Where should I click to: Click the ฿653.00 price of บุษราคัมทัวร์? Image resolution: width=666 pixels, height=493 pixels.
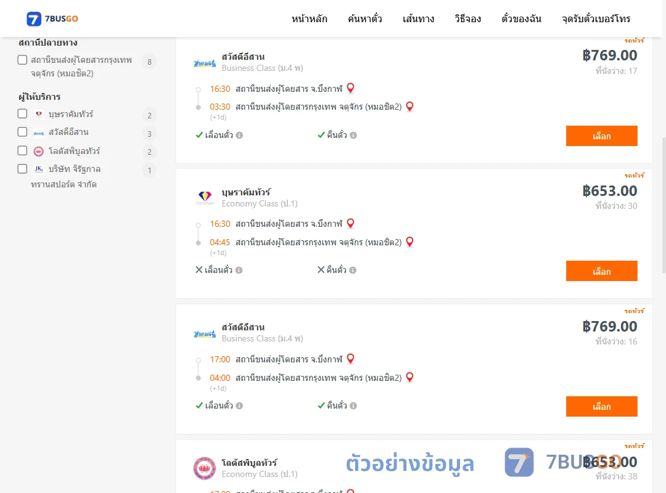609,191
